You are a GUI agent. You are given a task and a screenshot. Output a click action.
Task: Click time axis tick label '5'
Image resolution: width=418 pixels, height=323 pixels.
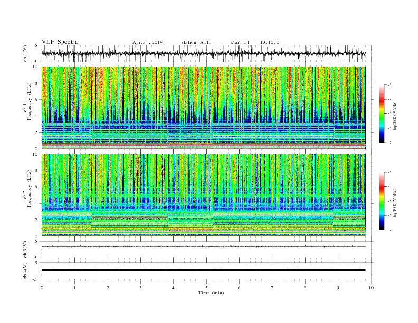click(206, 288)
